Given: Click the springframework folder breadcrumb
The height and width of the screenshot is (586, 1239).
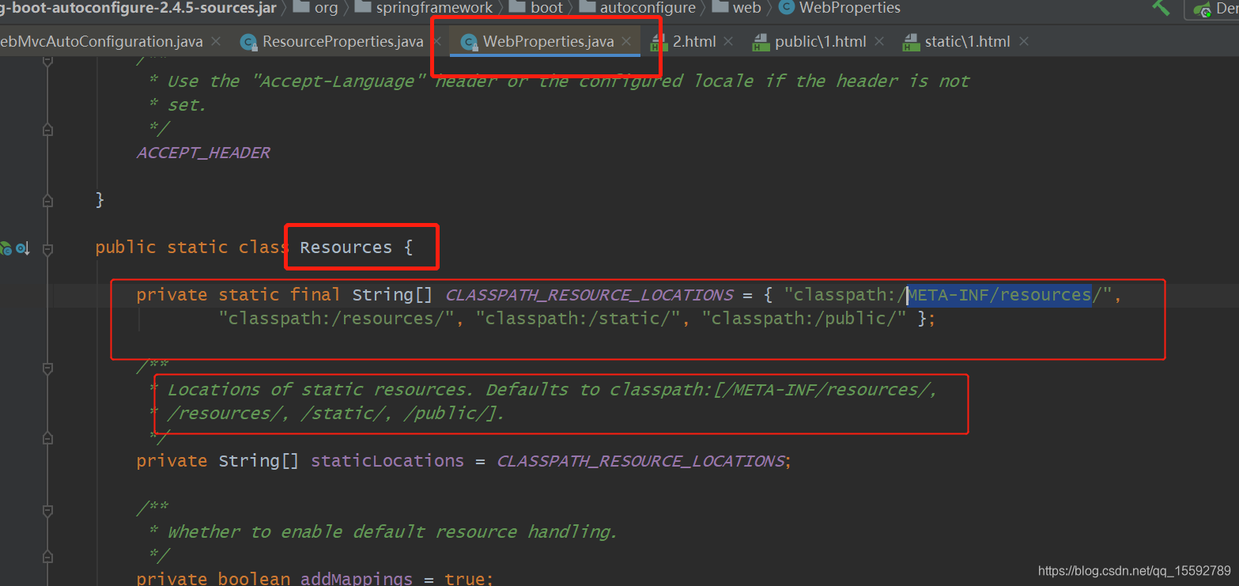Looking at the screenshot, I should (423, 7).
